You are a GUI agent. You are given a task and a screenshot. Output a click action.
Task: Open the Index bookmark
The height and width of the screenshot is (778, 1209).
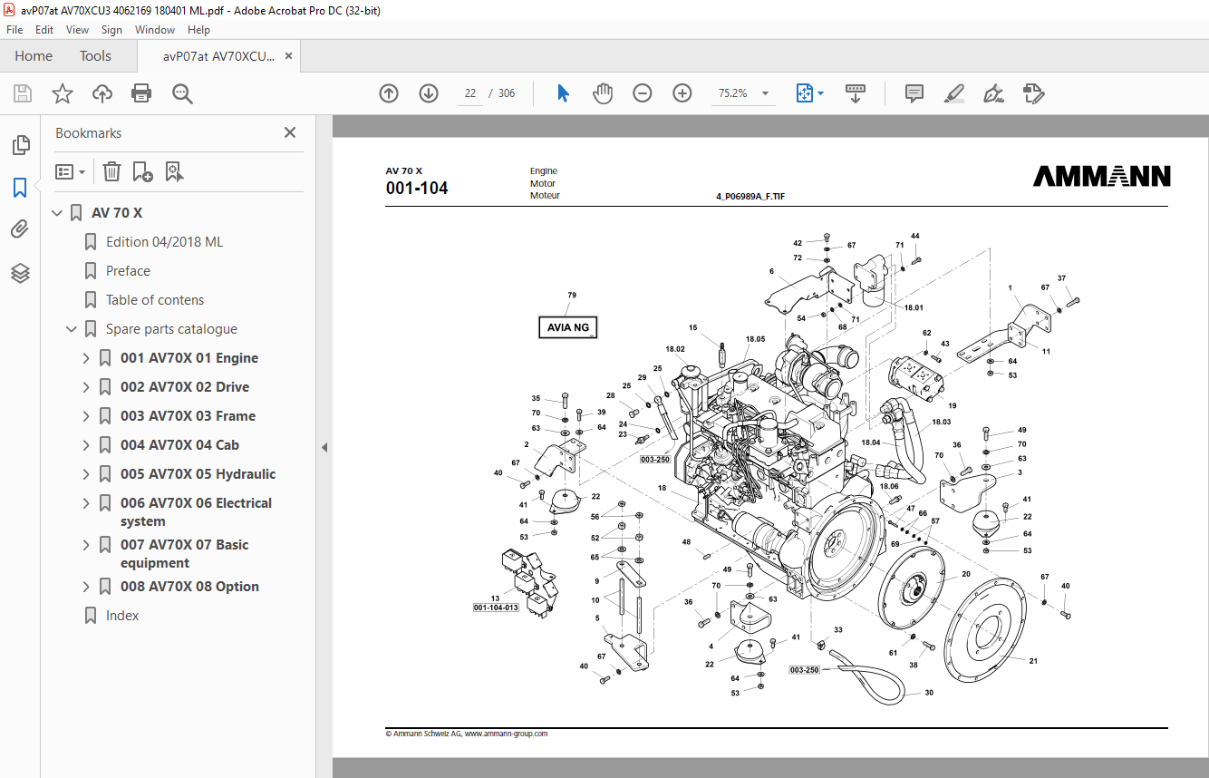click(x=122, y=616)
